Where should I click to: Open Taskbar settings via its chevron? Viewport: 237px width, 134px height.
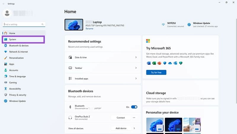click(x=136, y=68)
